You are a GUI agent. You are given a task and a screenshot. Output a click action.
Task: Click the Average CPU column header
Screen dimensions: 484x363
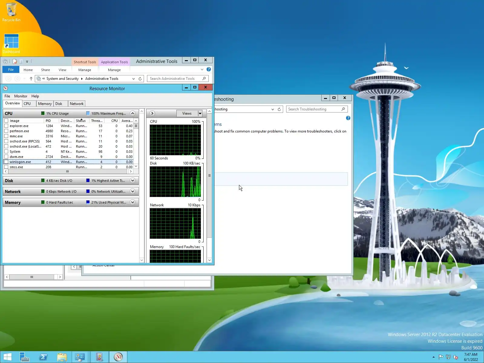[x=127, y=121]
